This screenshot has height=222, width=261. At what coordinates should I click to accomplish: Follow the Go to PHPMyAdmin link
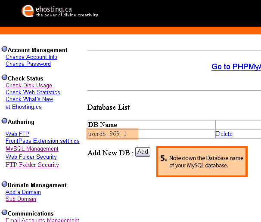[236, 67]
